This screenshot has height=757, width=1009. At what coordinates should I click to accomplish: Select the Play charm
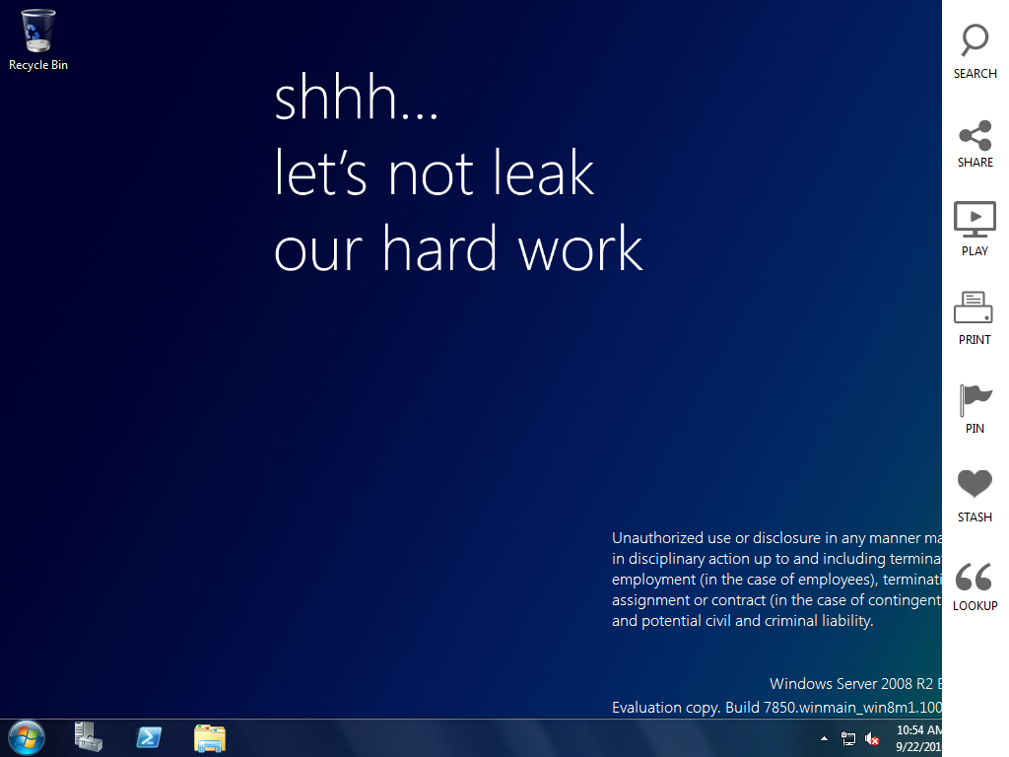pyautogui.click(x=975, y=229)
